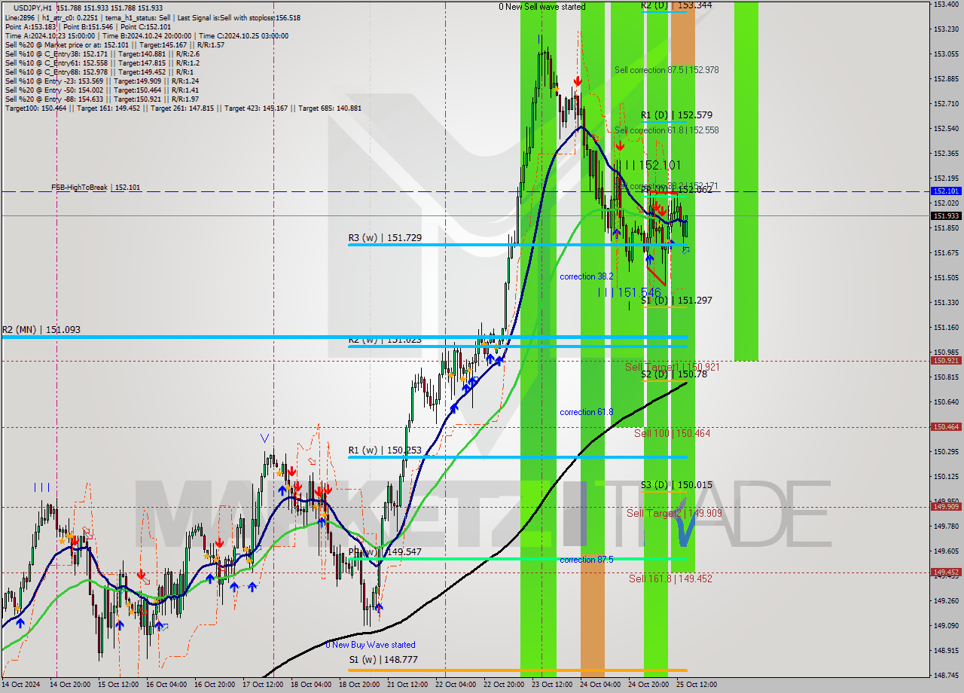The width and height of the screenshot is (964, 693).
Task: Select the 'FSB-HighToBreak | 152.101' label
Action: coord(96,187)
